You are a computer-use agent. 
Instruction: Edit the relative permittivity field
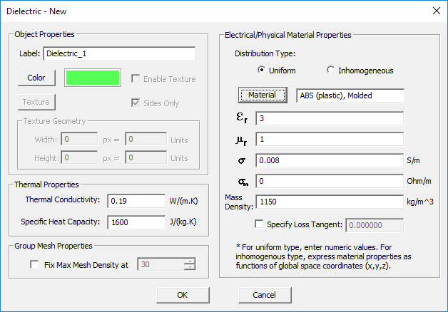329,118
